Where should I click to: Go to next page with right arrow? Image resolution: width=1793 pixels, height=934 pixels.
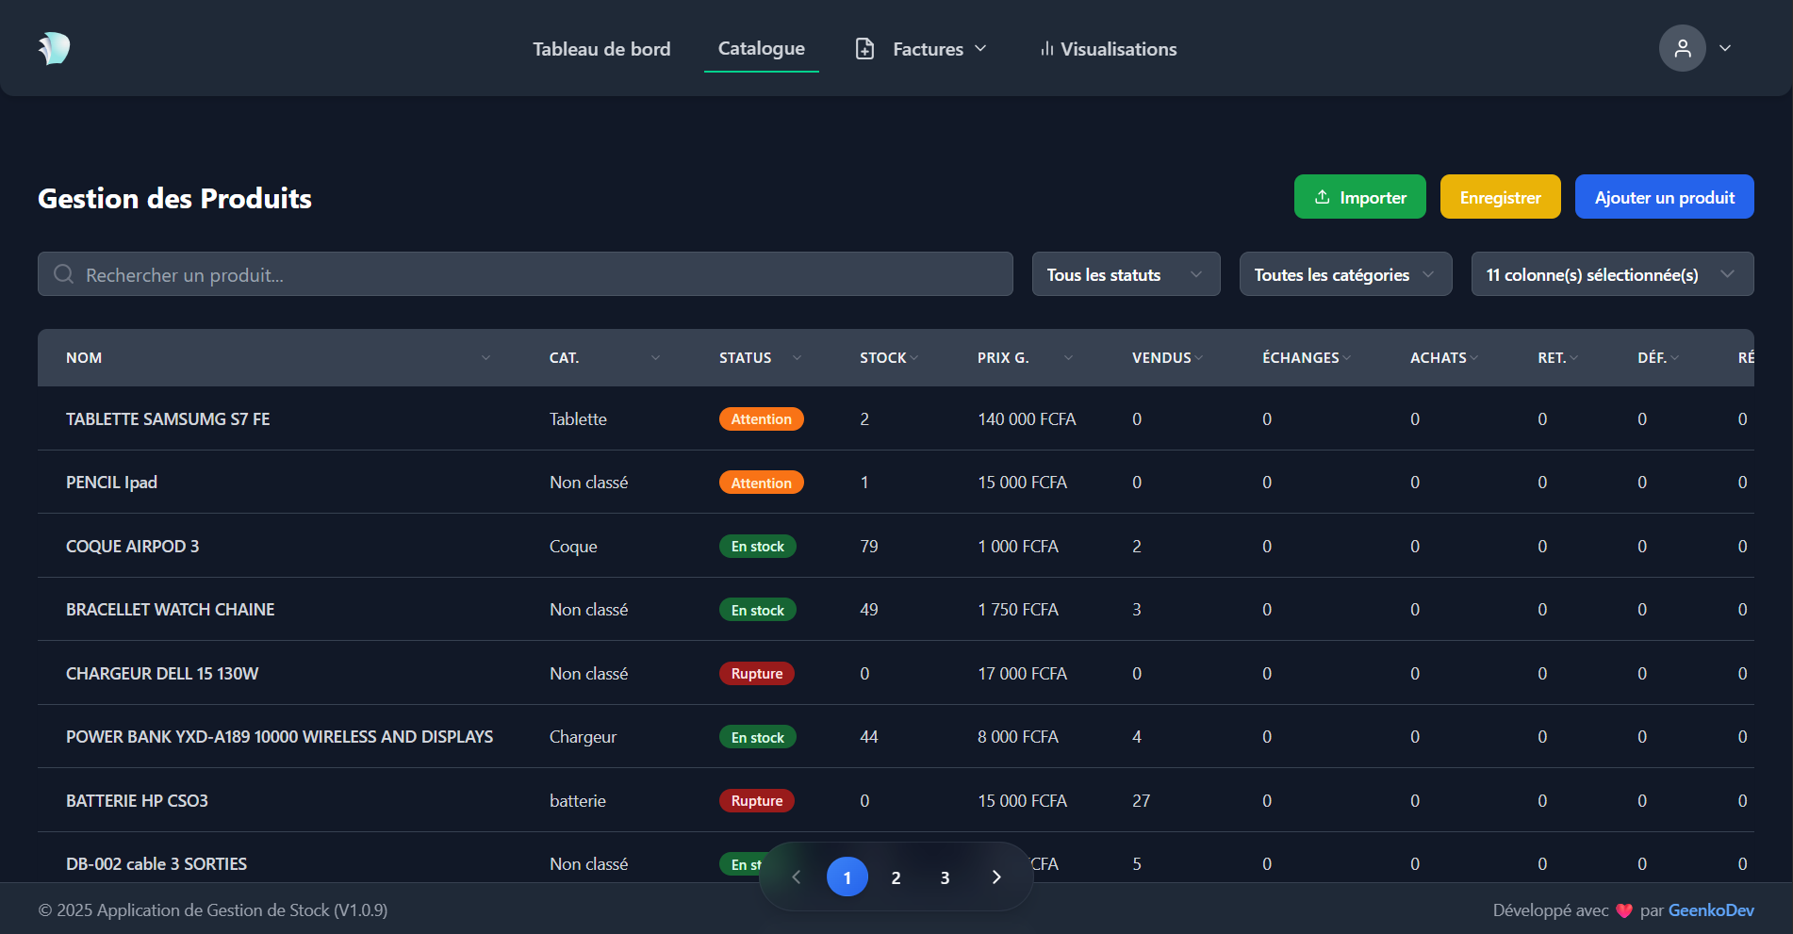pos(996,877)
